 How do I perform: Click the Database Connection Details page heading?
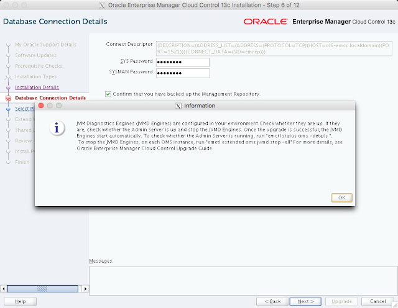(55, 22)
